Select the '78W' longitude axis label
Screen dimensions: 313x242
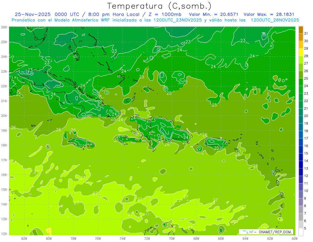click(x=73, y=238)
